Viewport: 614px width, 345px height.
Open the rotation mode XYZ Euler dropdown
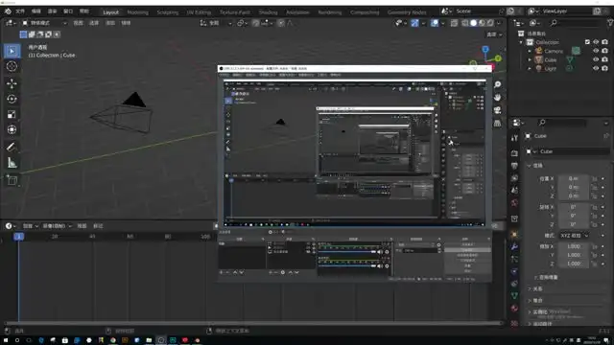(574, 236)
